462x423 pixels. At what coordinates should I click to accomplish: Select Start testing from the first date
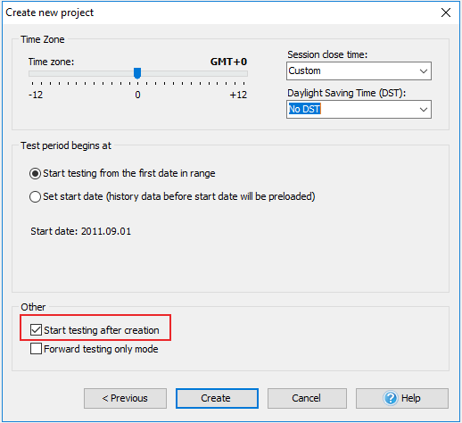(x=35, y=173)
